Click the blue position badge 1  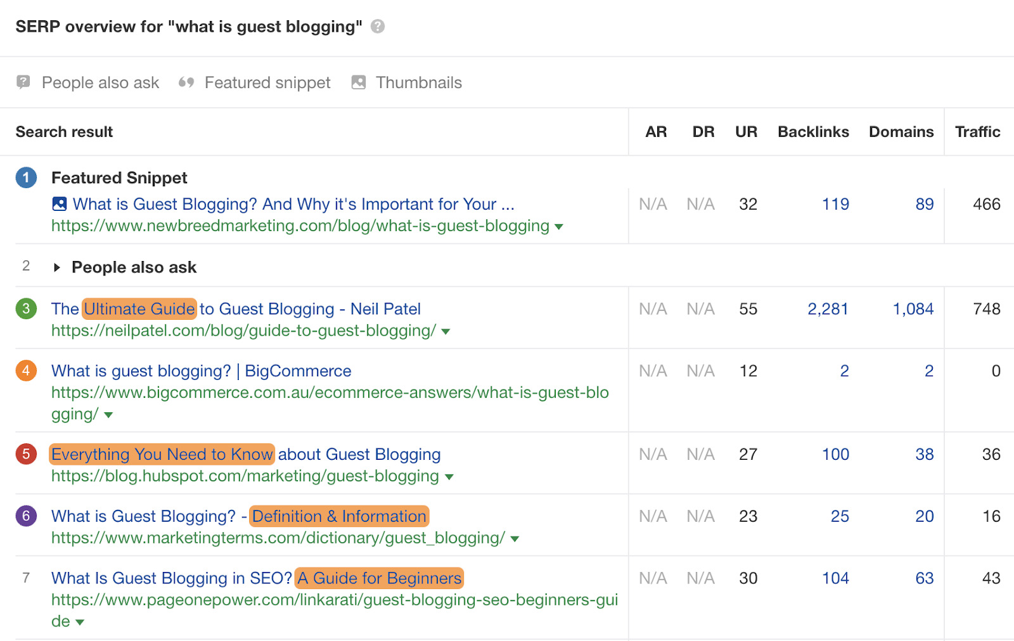pos(26,178)
